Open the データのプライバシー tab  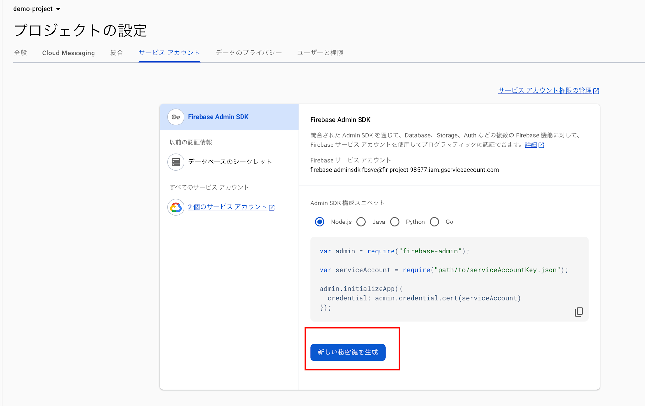pyautogui.click(x=249, y=53)
